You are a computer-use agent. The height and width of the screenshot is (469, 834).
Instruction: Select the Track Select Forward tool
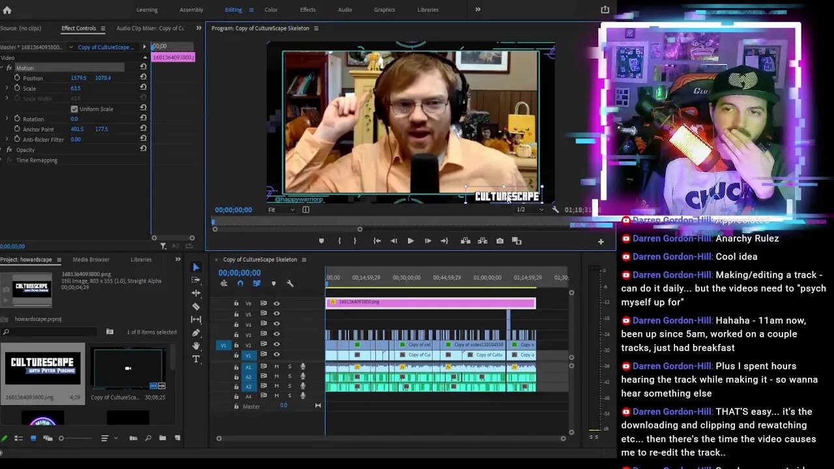(x=196, y=279)
